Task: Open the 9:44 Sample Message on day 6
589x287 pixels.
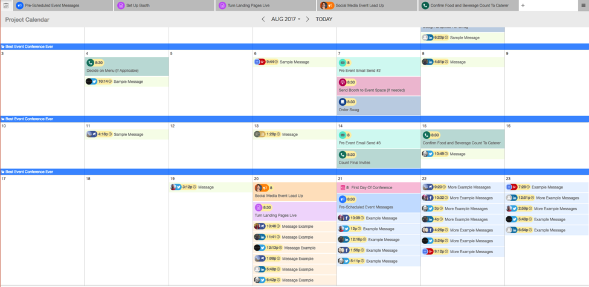Action: coord(294,62)
